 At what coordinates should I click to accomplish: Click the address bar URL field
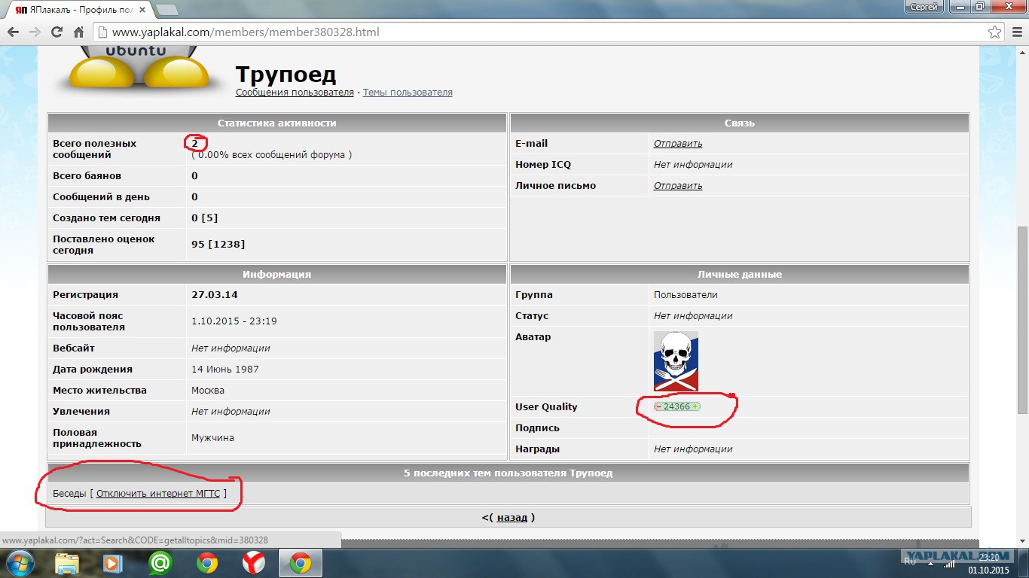pyautogui.click(x=527, y=32)
